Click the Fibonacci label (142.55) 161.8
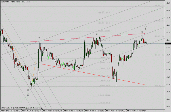The height and width of the screenshot is (112, 171). click(x=104, y=12)
